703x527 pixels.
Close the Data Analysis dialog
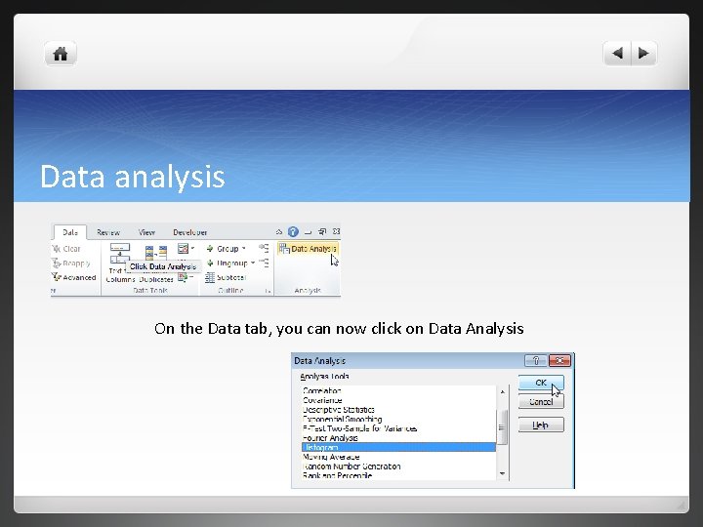[x=559, y=360]
